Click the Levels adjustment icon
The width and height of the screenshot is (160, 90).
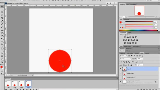point(128,37)
